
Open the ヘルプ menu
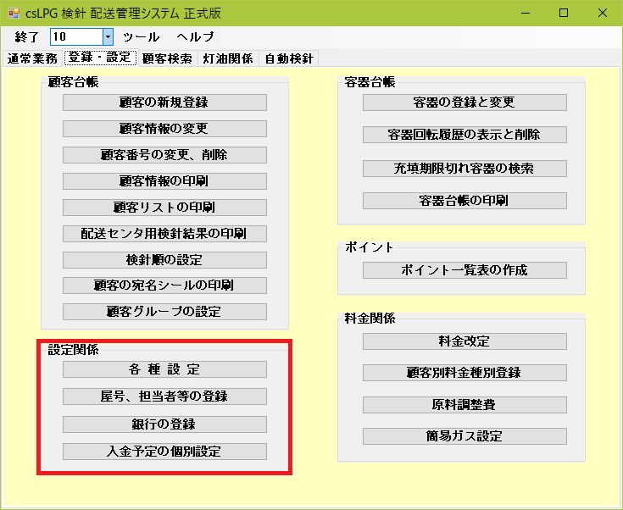(196, 37)
